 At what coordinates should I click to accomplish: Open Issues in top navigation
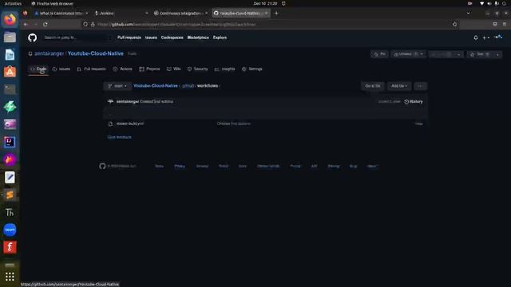point(151,37)
